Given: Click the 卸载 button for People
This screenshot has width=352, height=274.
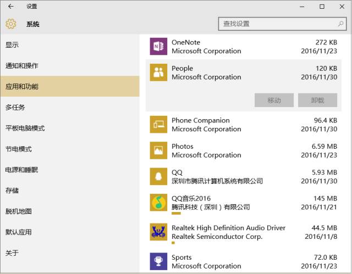Looking at the screenshot, I should pyautogui.click(x=318, y=100).
